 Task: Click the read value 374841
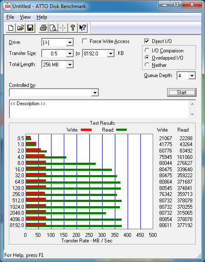[185, 188]
